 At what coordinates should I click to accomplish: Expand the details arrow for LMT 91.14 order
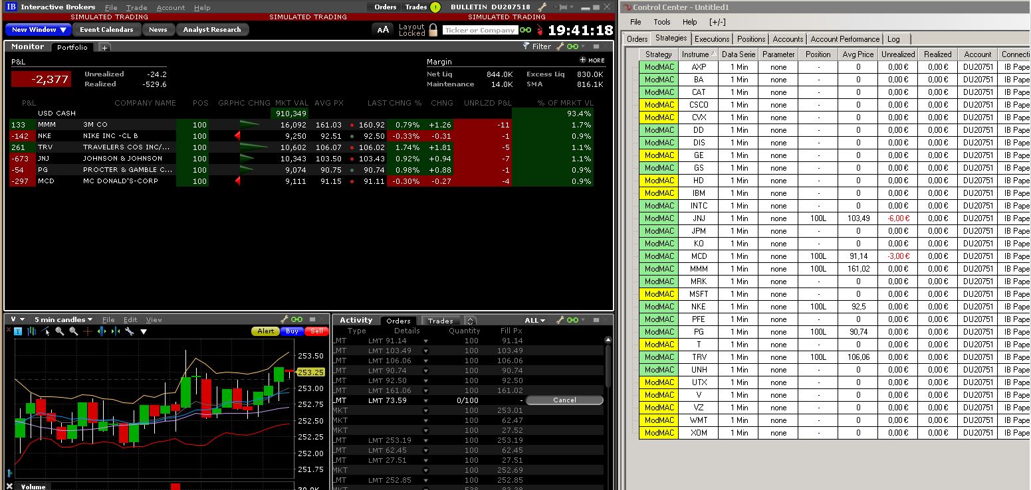click(x=426, y=341)
